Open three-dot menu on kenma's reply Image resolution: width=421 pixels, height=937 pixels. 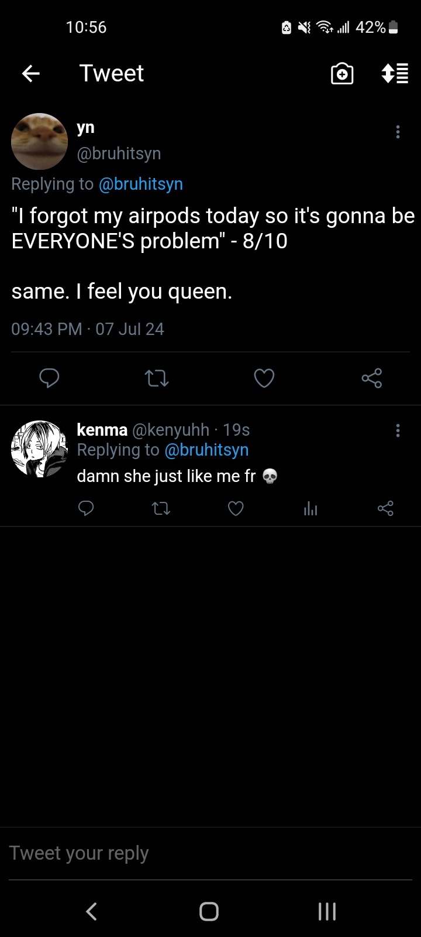pyautogui.click(x=398, y=431)
